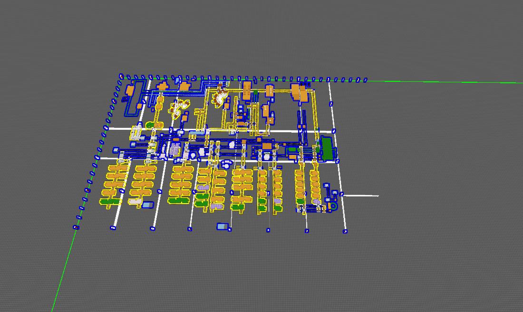Select the circular ring object at layout's bottom-right
The height and width of the screenshot is (312, 523).
click(x=333, y=206)
